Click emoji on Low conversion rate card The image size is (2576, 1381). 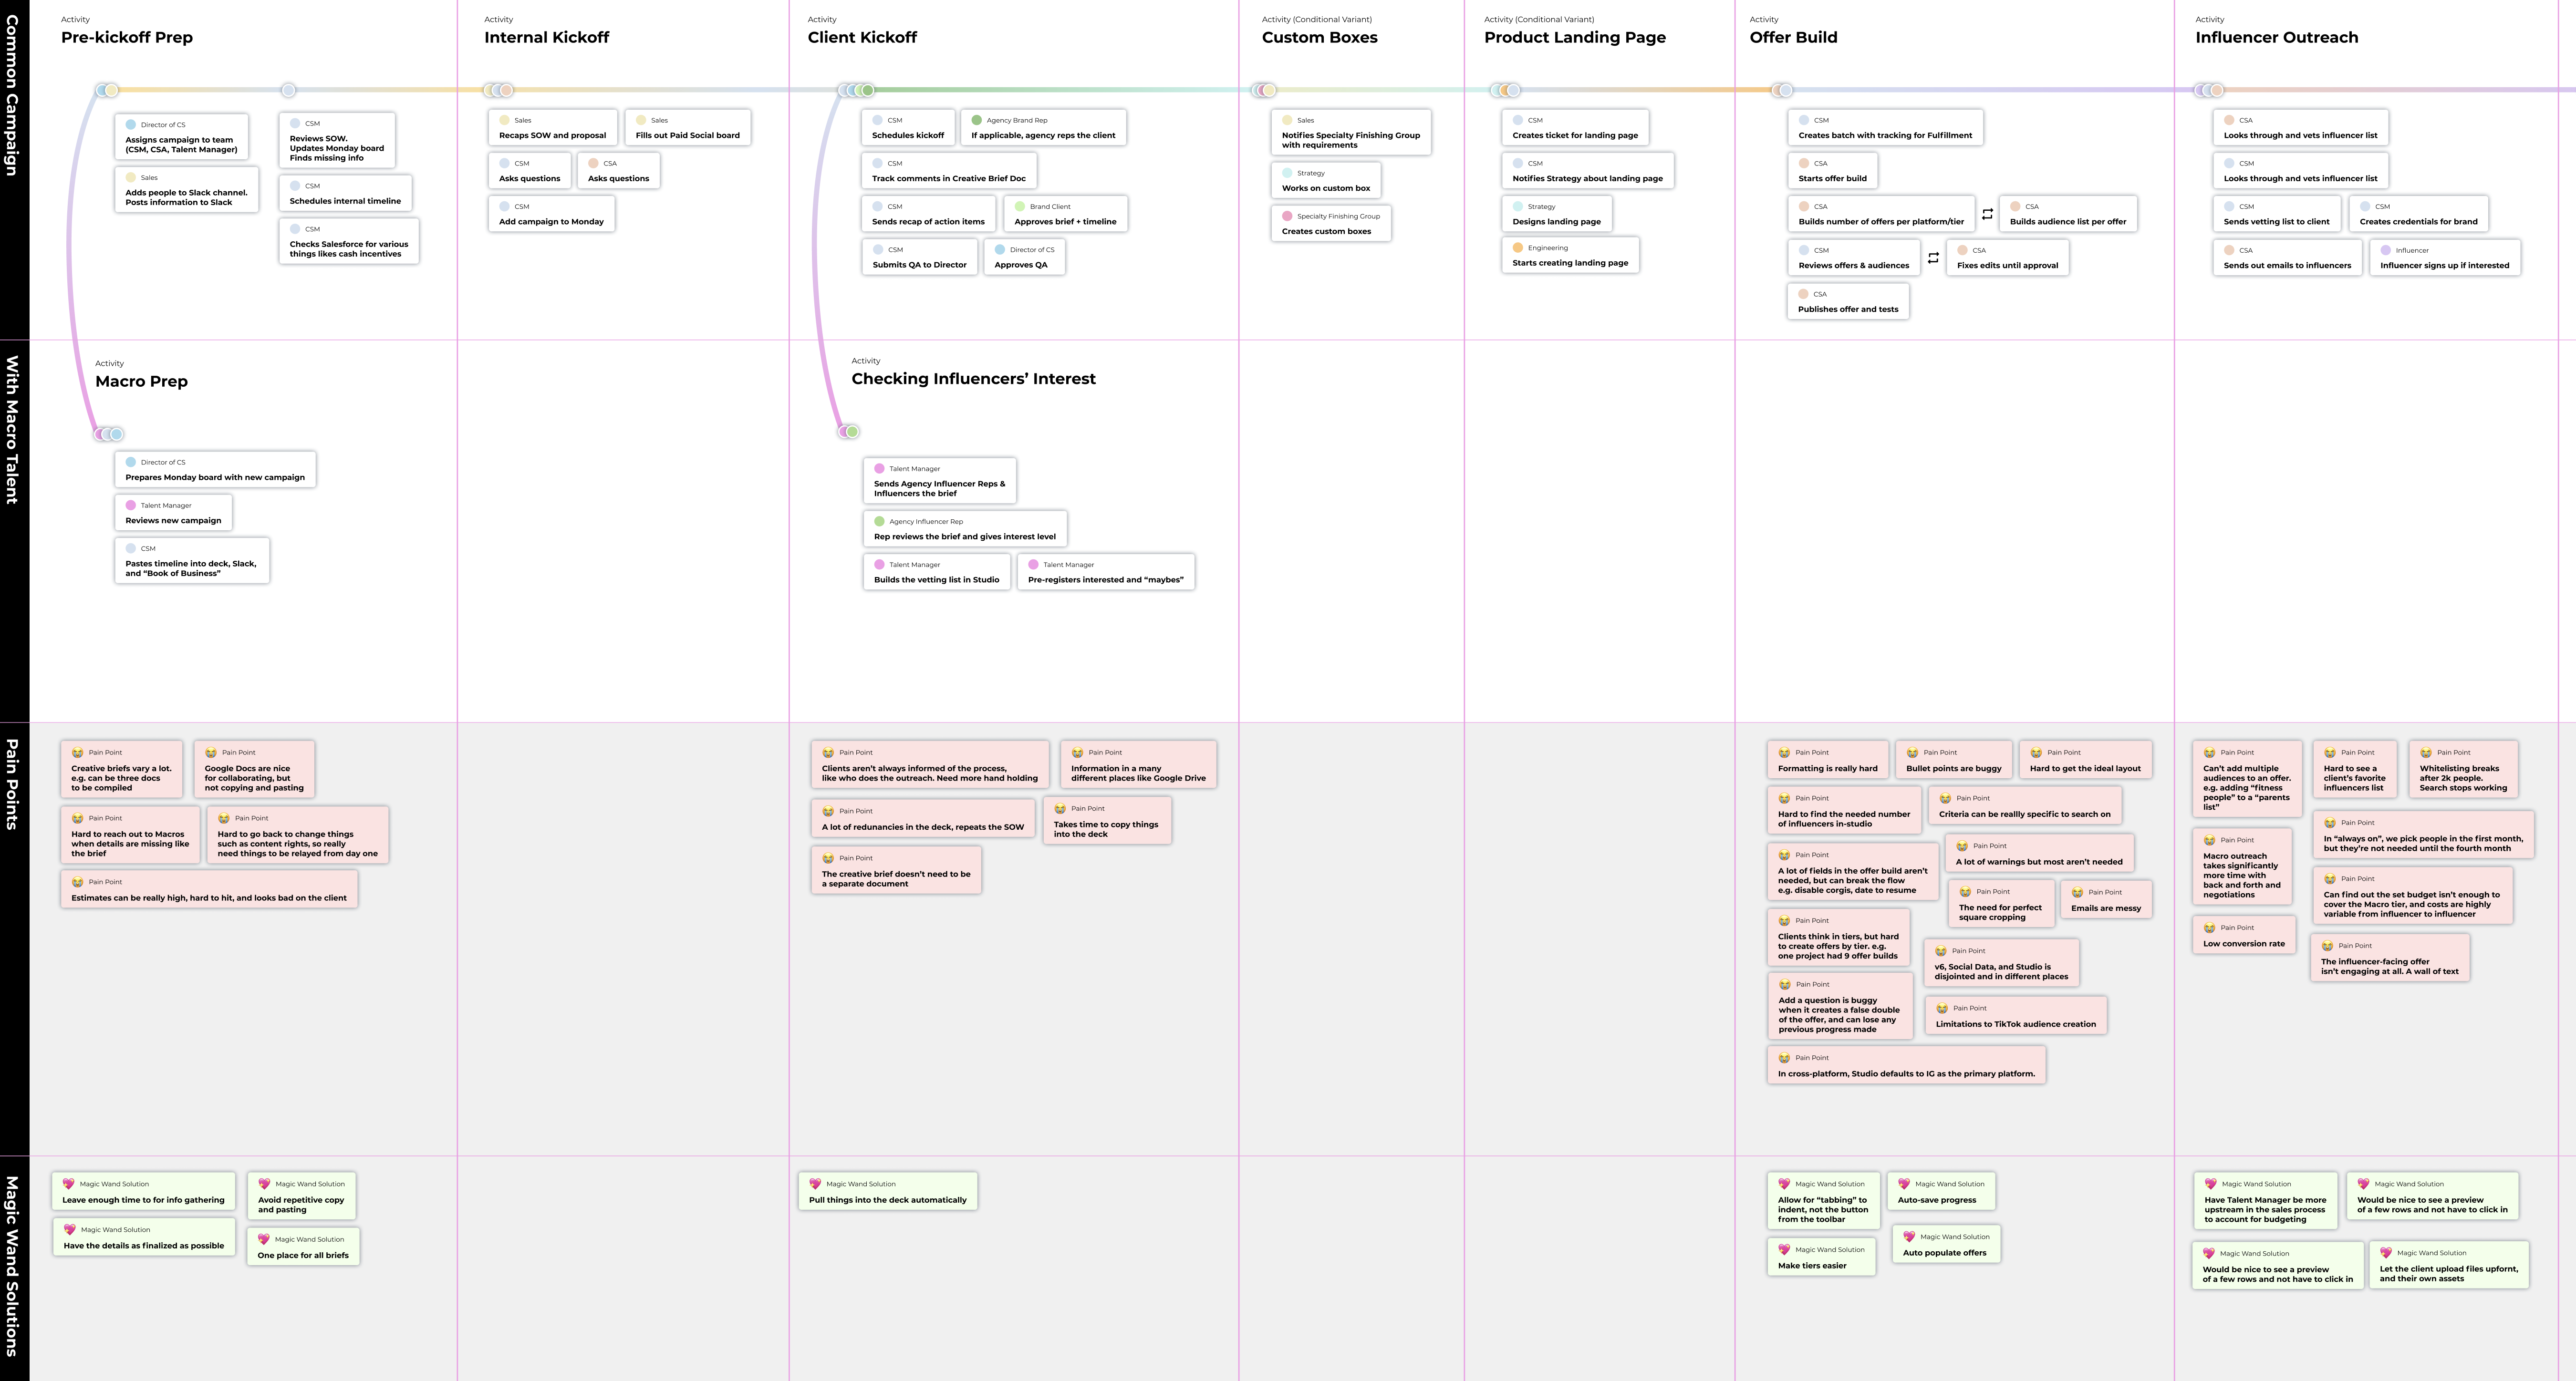[2210, 928]
